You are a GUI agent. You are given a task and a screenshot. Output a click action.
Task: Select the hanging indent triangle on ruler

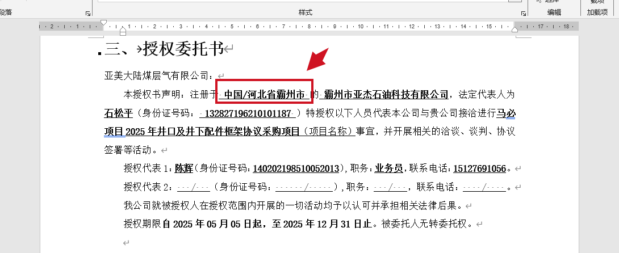tap(123, 29)
